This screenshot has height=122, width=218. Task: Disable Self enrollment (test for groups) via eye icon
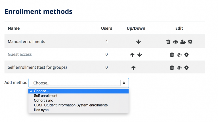tap(179, 68)
